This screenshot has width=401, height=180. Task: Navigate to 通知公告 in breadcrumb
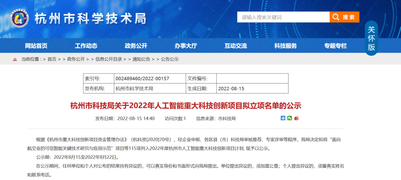pos(141,59)
